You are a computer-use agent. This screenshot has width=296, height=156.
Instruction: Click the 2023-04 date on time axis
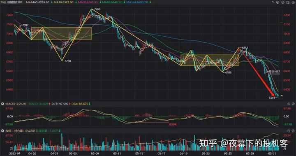tap(15, 154)
